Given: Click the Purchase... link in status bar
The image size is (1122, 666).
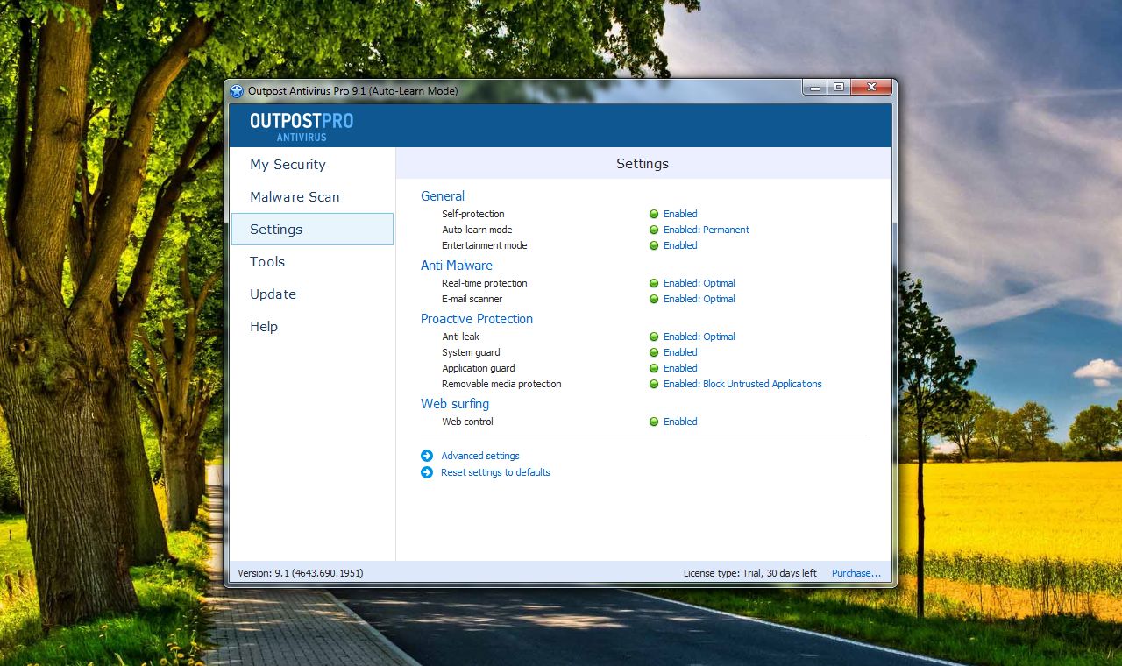Looking at the screenshot, I should (856, 573).
